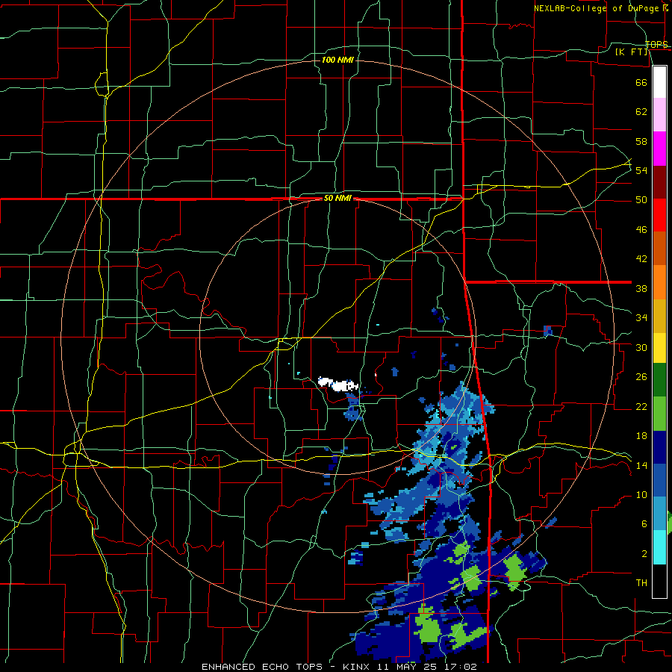Select the light orange legend swatch
Viewport: 672px width, 672px height.
[x=659, y=282]
